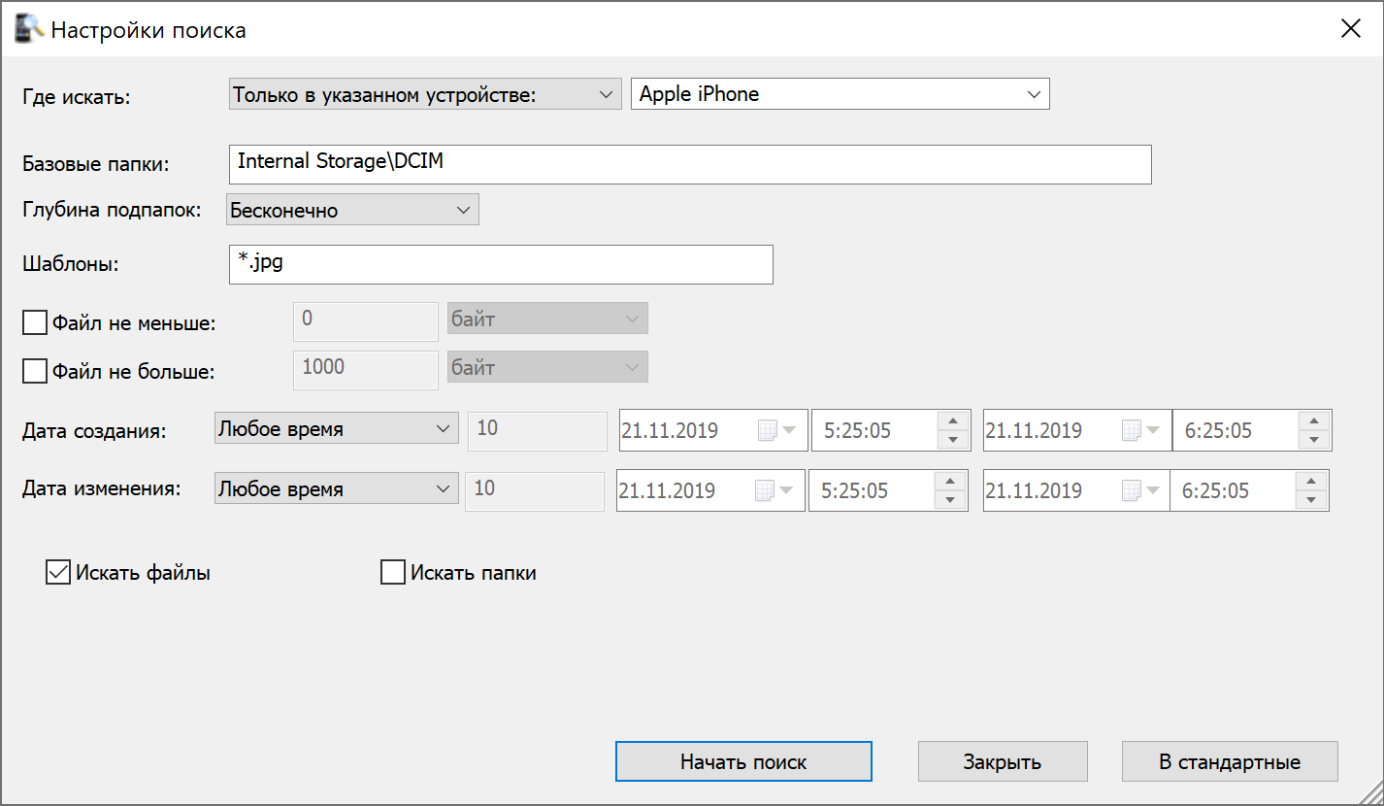Uncheck 'Искать файлы'
Screen dimensions: 1384x806
pyautogui.click(x=57, y=572)
